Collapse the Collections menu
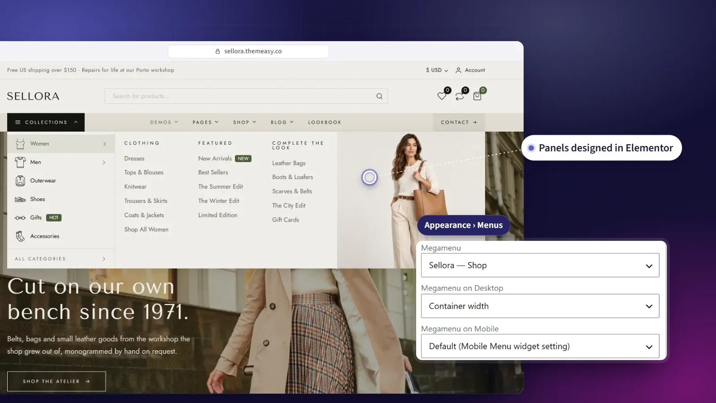Screen dimensions: 716x403 pyautogui.click(x=46, y=122)
